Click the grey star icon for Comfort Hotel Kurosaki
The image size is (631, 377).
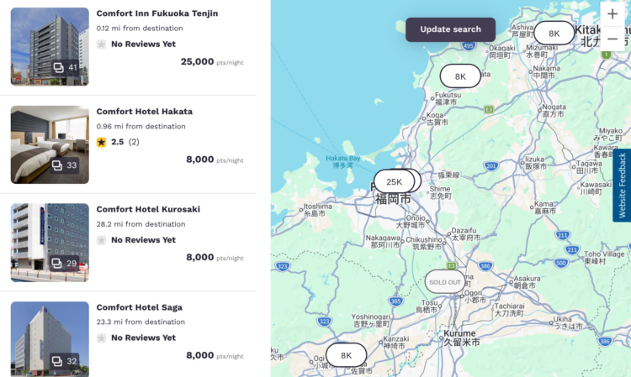pos(102,240)
